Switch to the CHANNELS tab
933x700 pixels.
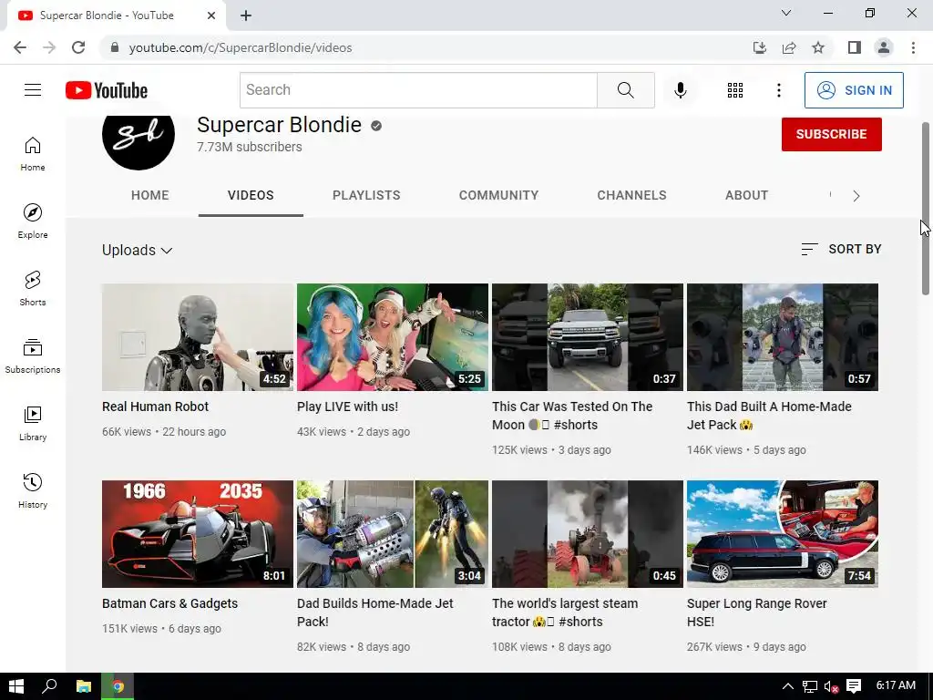click(x=632, y=195)
